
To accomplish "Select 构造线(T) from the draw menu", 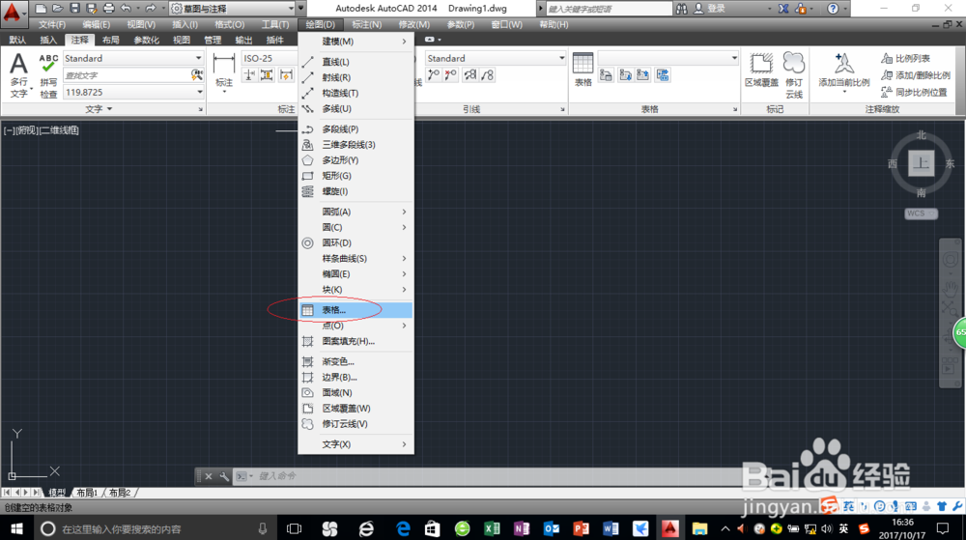I will (x=355, y=93).
